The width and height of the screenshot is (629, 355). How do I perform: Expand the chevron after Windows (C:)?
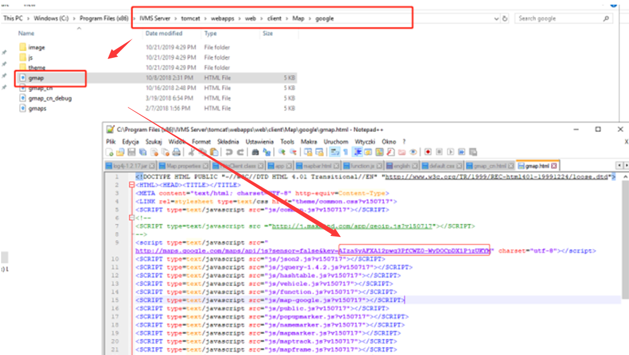(74, 19)
